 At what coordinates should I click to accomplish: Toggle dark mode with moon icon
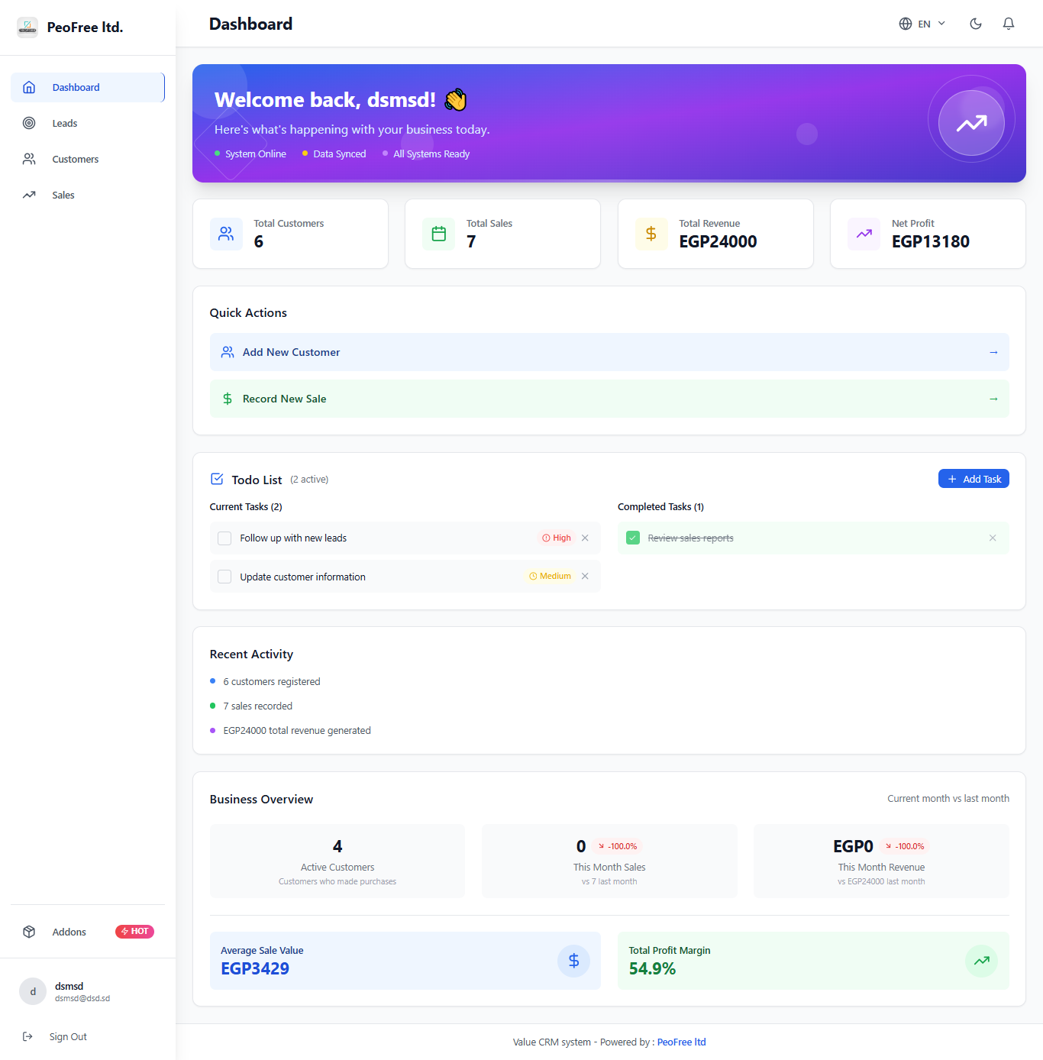point(975,24)
